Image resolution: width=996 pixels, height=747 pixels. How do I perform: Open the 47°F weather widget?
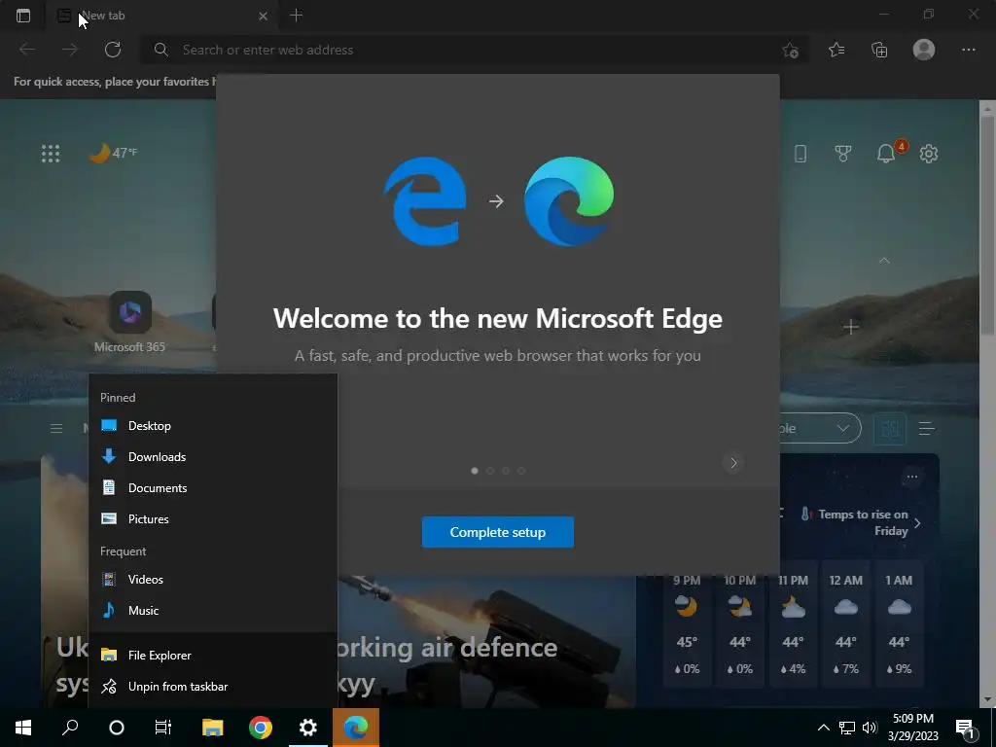pyautogui.click(x=113, y=153)
